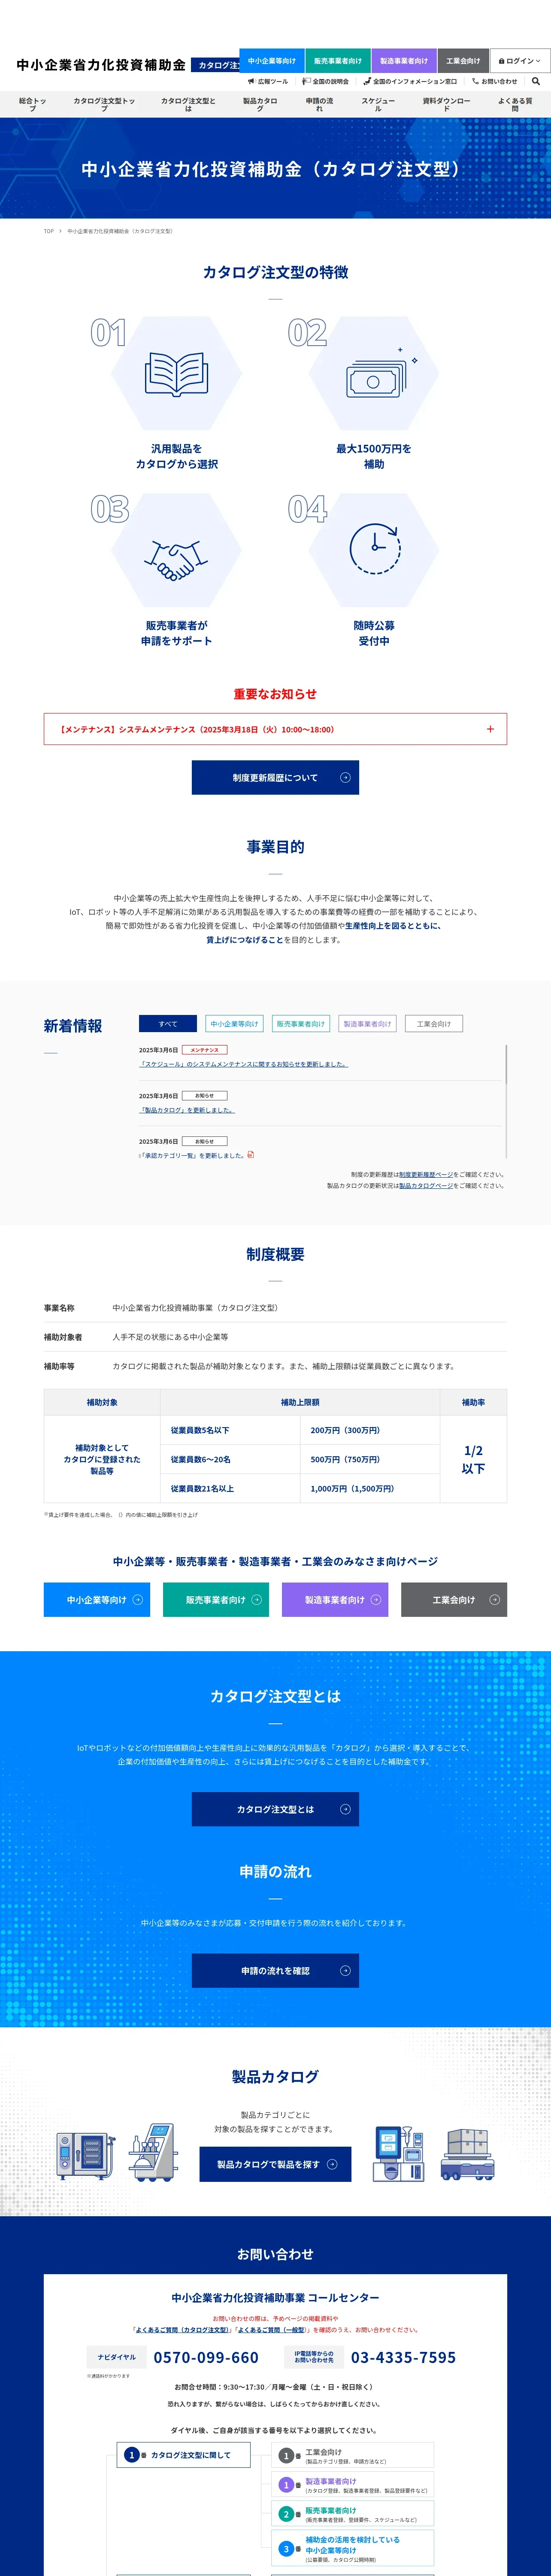Click 補助金の活用を検討している中小企業等向け option
This screenshot has width=551, height=2576.
point(353,2548)
